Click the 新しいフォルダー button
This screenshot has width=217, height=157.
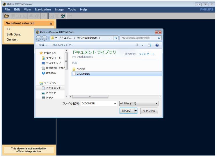coord(63,45)
